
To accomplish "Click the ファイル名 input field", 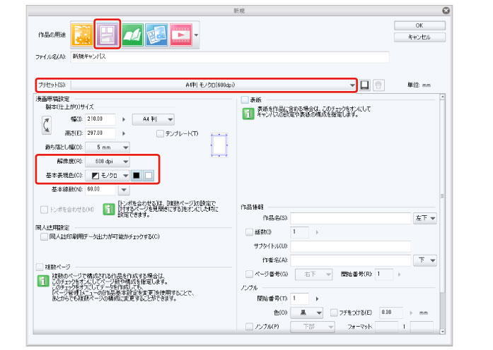I will click(x=230, y=57).
